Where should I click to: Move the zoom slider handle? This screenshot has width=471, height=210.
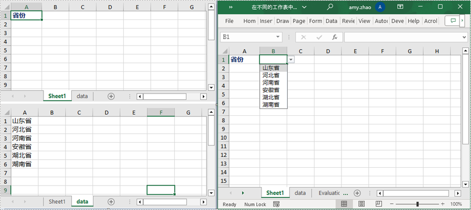[417, 204]
